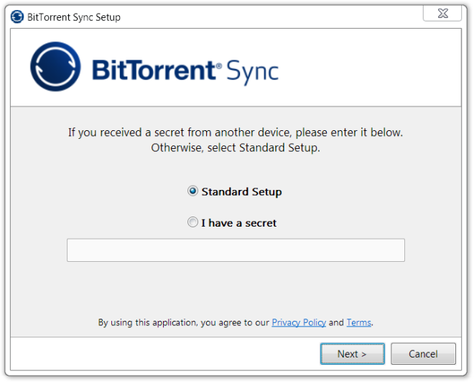Choose the I have a secret radio button
Viewport: 474px width, 382px height.
click(192, 222)
